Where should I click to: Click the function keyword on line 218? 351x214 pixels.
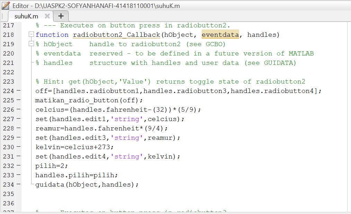click(52, 34)
